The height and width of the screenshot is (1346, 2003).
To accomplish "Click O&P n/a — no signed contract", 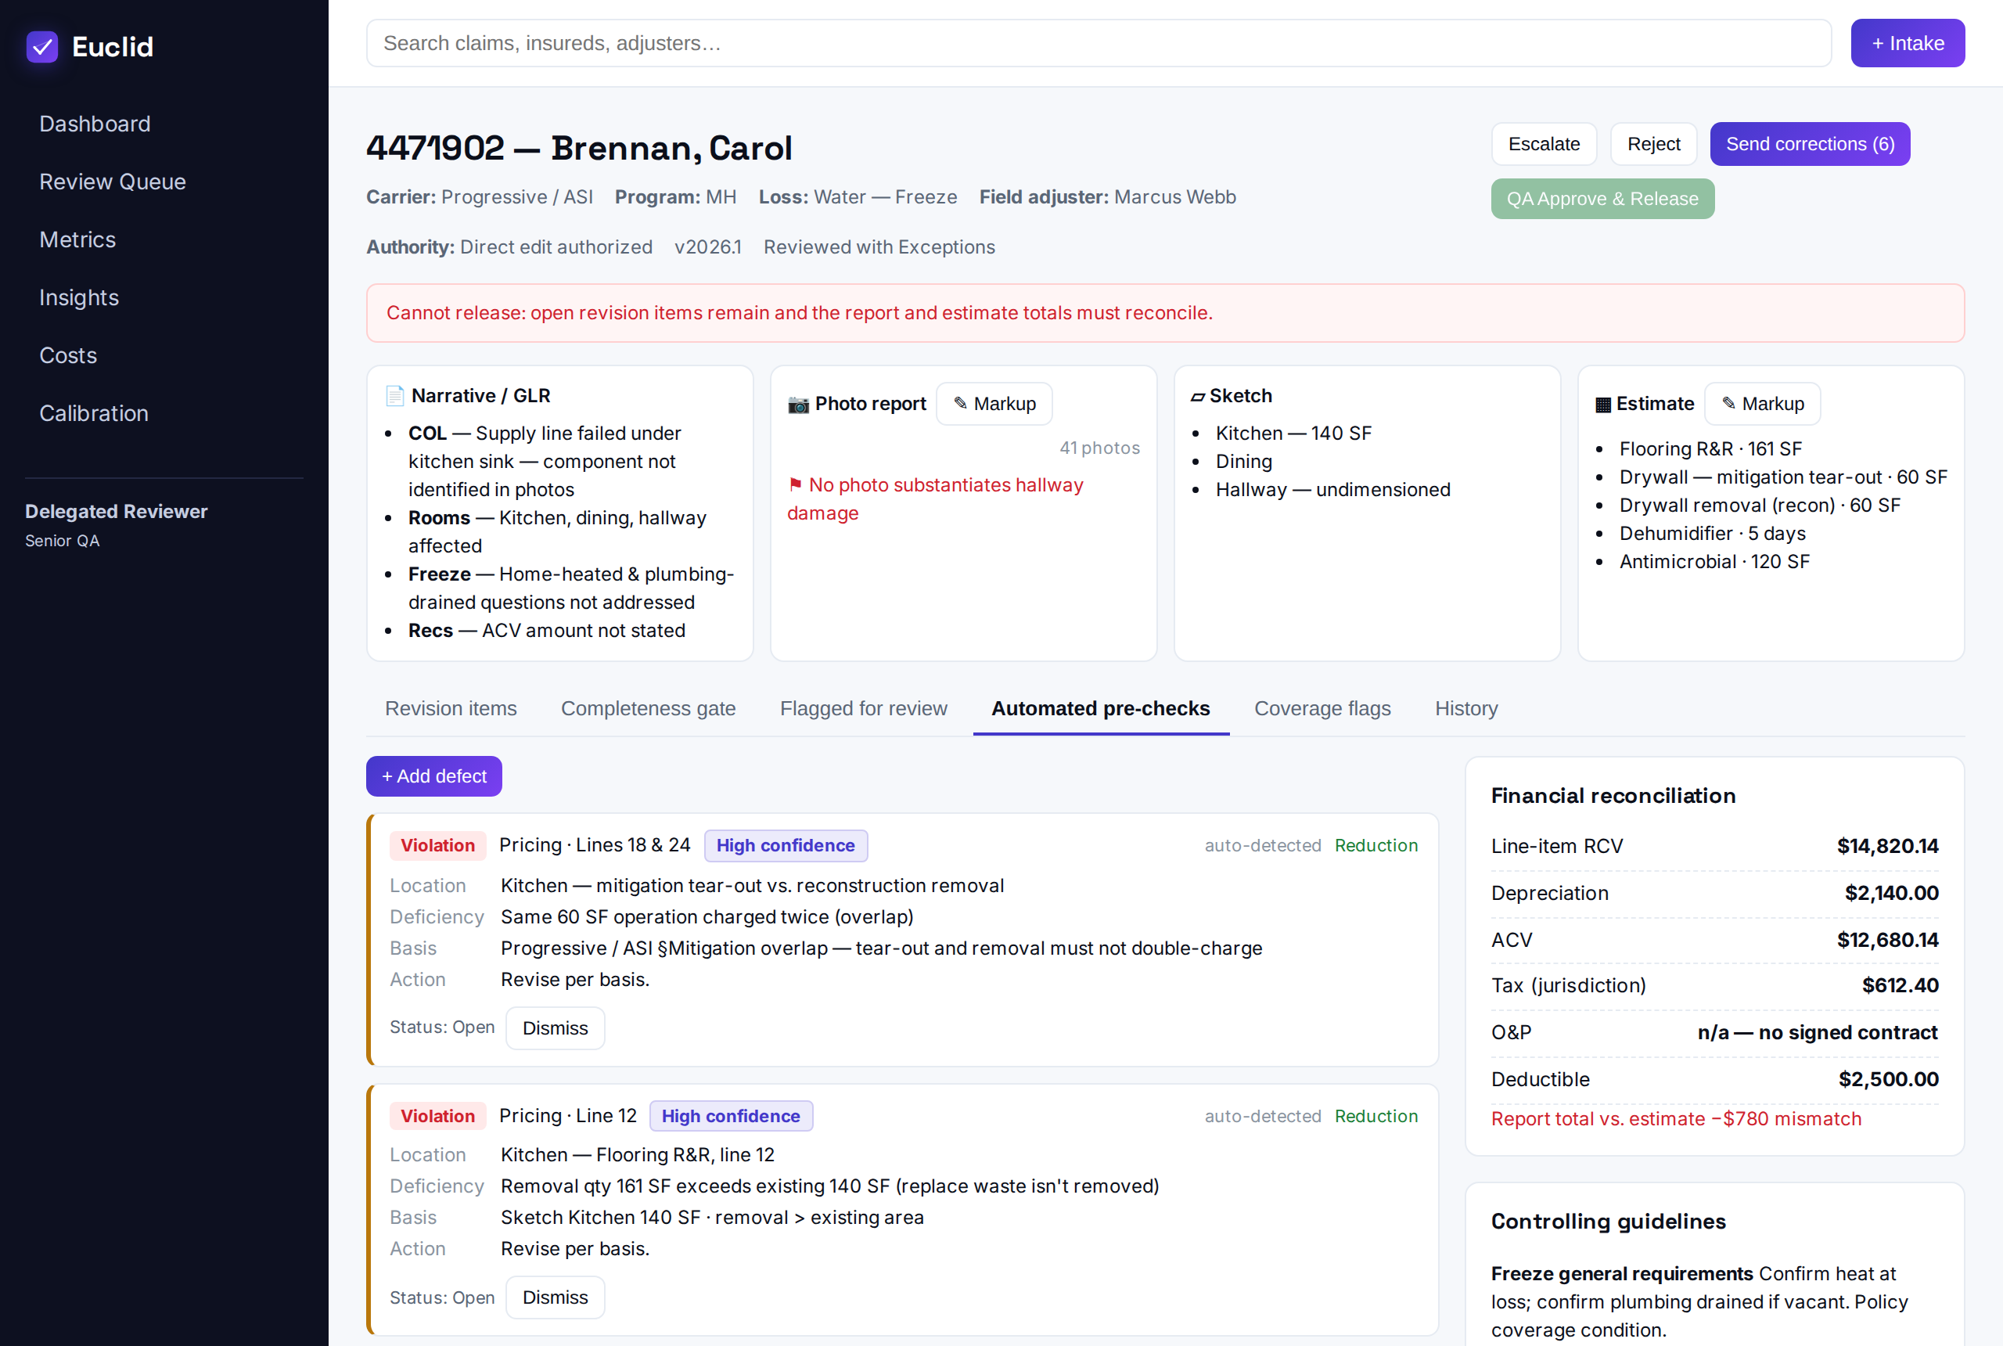I will [1817, 1033].
